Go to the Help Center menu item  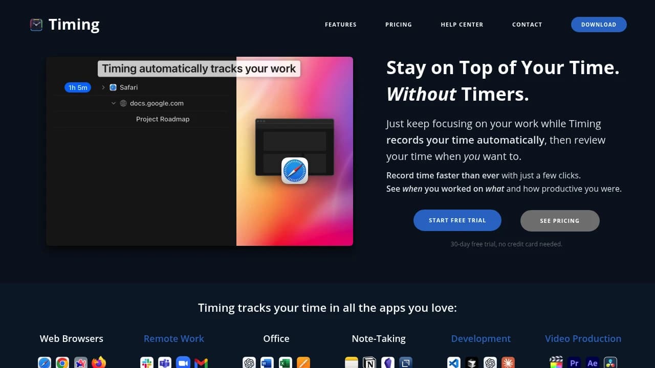[462, 25]
